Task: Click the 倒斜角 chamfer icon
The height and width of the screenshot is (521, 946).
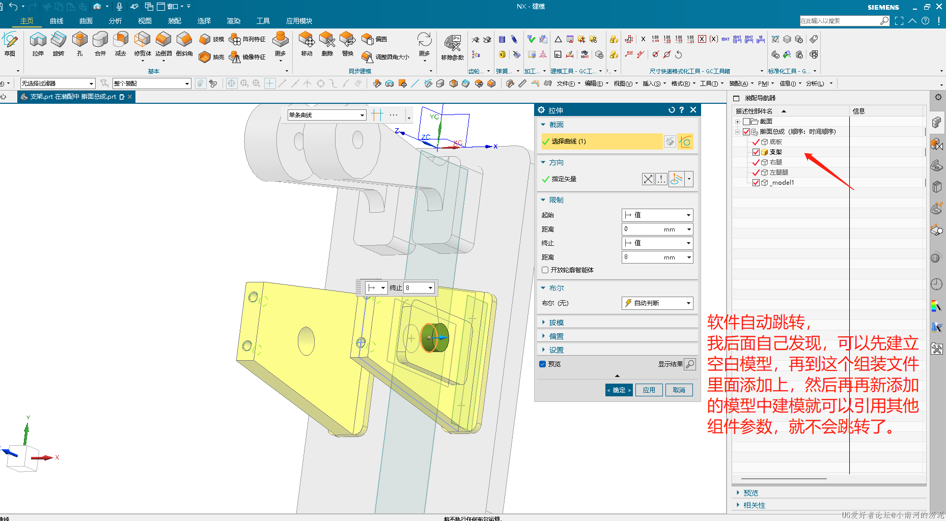Action: (x=184, y=44)
